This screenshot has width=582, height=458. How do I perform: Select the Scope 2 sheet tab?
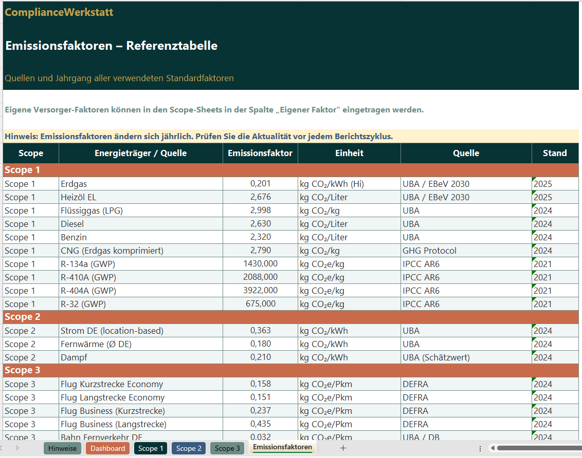click(189, 448)
